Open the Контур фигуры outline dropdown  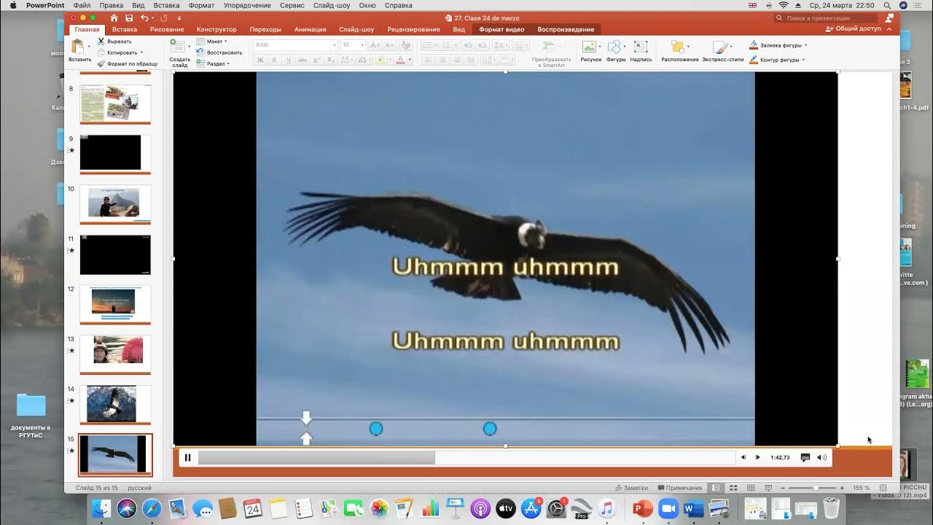tap(776, 60)
